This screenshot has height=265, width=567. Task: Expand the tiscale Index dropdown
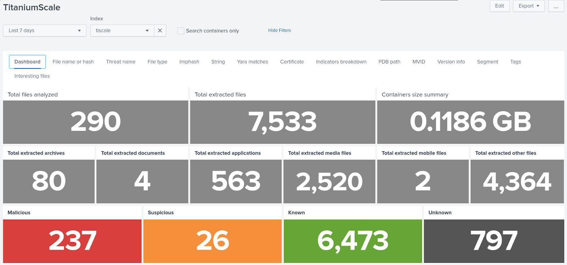(122, 31)
